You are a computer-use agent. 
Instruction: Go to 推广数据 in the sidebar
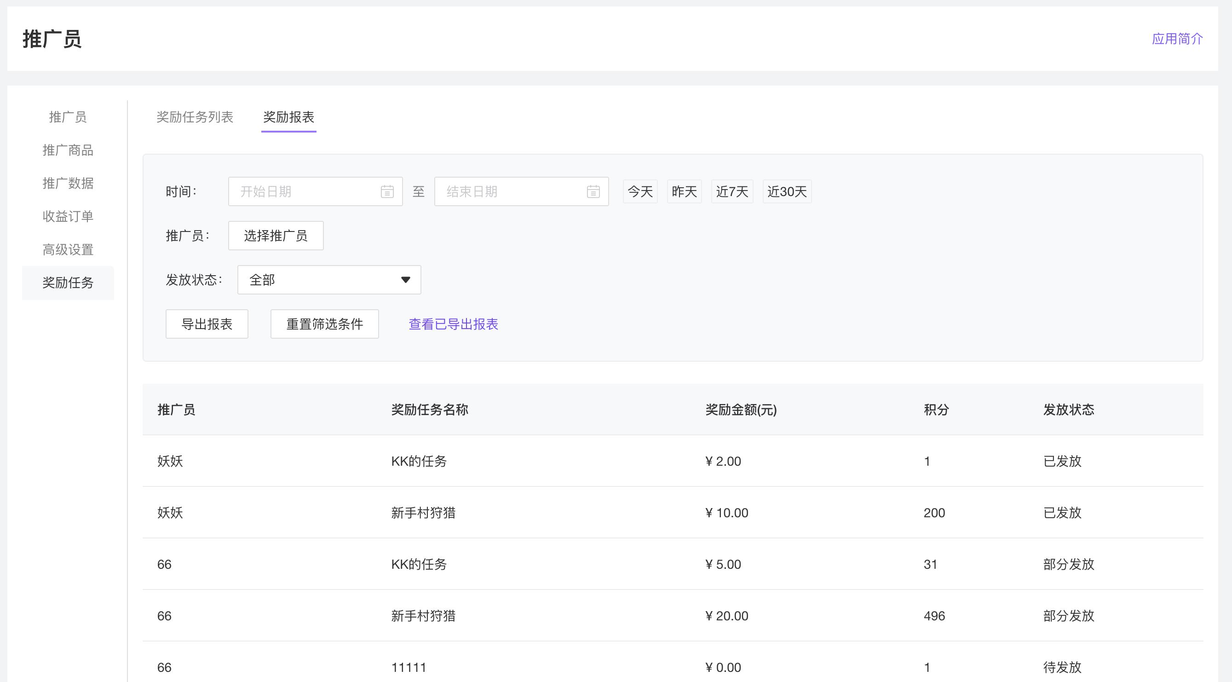68,183
